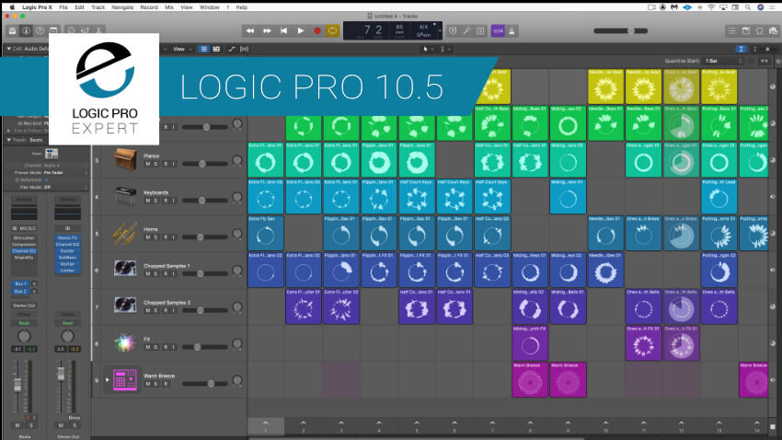Open the Mix menu
The height and width of the screenshot is (440, 782).
point(169,7)
